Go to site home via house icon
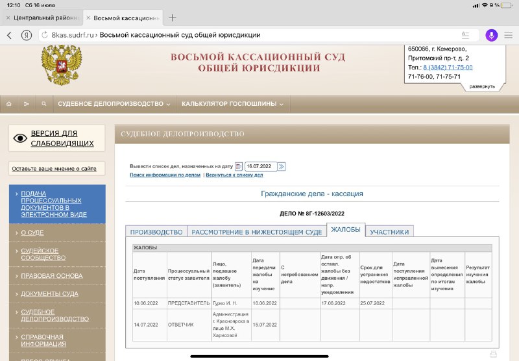Image resolution: width=519 pixels, height=361 pixels. pos(9,104)
